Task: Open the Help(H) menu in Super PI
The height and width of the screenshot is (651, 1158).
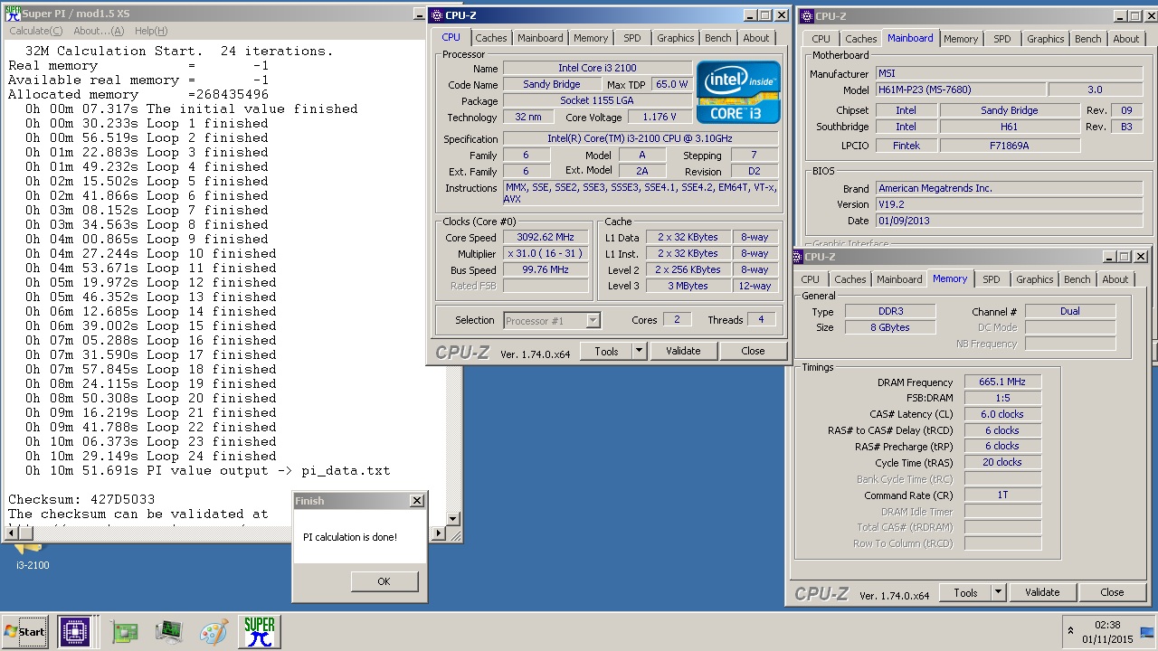Action: coord(151,31)
